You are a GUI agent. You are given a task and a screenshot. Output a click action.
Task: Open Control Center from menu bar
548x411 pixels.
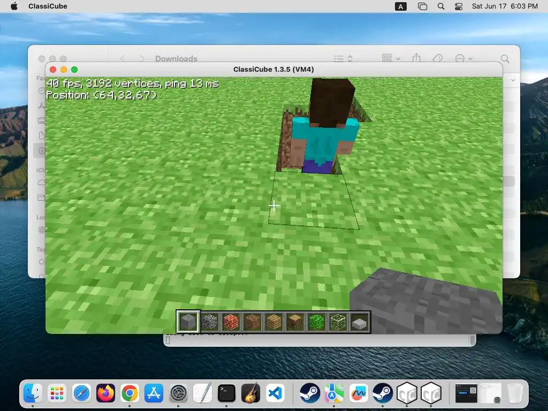pyautogui.click(x=459, y=6)
